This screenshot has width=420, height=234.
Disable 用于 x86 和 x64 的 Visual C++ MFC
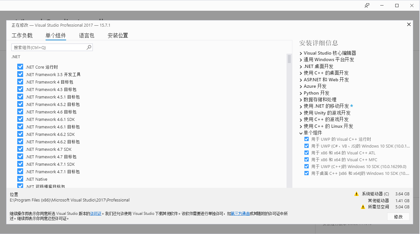(x=306, y=160)
